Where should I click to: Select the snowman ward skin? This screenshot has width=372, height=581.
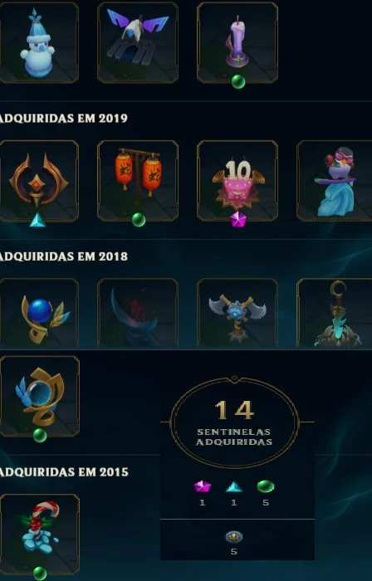(38, 42)
